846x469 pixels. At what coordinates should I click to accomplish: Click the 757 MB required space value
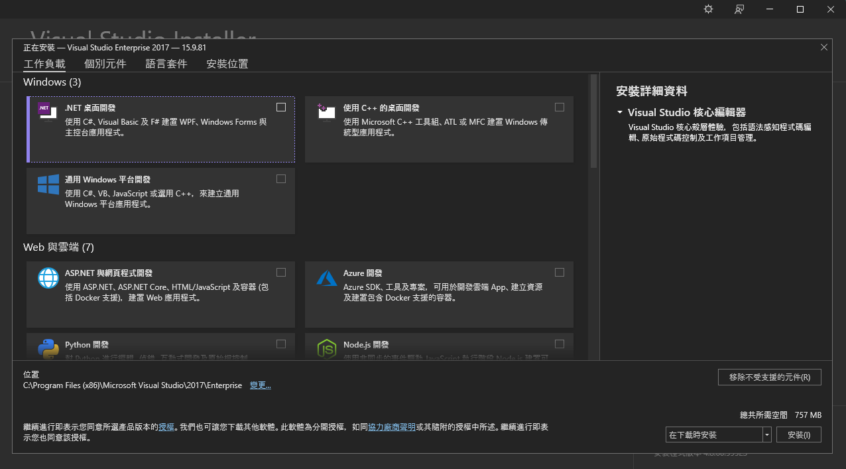[808, 415]
